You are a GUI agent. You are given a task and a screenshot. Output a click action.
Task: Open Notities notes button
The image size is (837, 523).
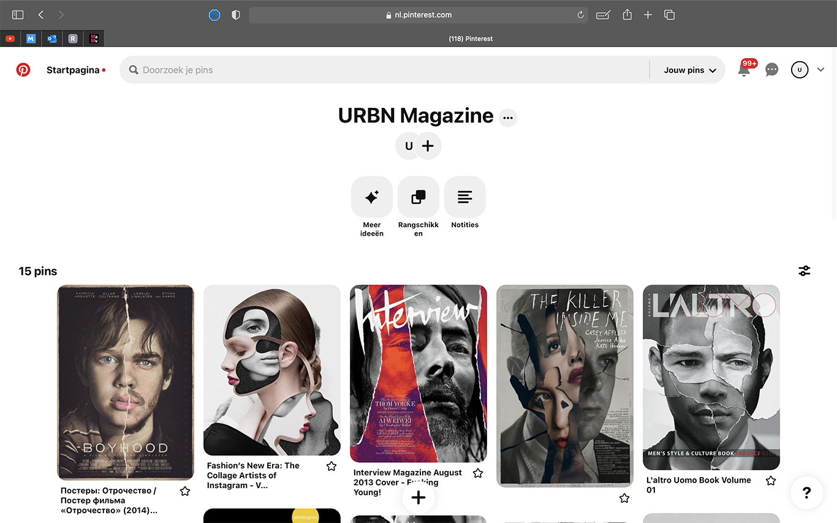[465, 197]
